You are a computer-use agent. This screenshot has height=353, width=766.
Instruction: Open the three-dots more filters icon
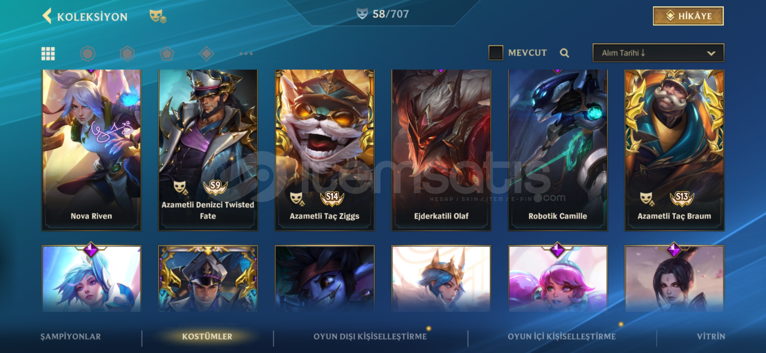[x=246, y=54]
